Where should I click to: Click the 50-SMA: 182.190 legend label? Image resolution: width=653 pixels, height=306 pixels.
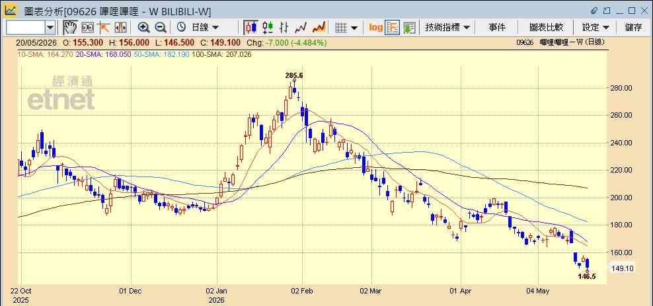(x=161, y=54)
